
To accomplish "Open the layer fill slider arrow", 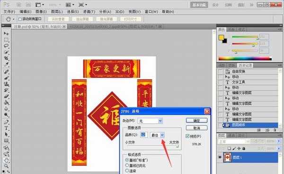I will (279, 148).
